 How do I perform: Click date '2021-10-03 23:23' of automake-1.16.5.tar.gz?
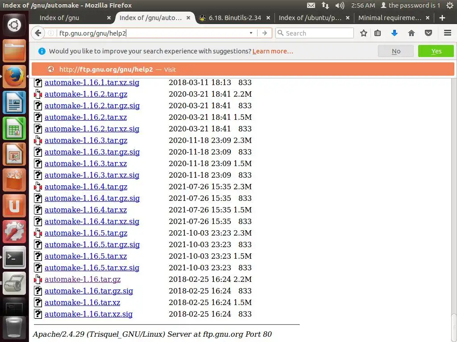click(x=200, y=233)
